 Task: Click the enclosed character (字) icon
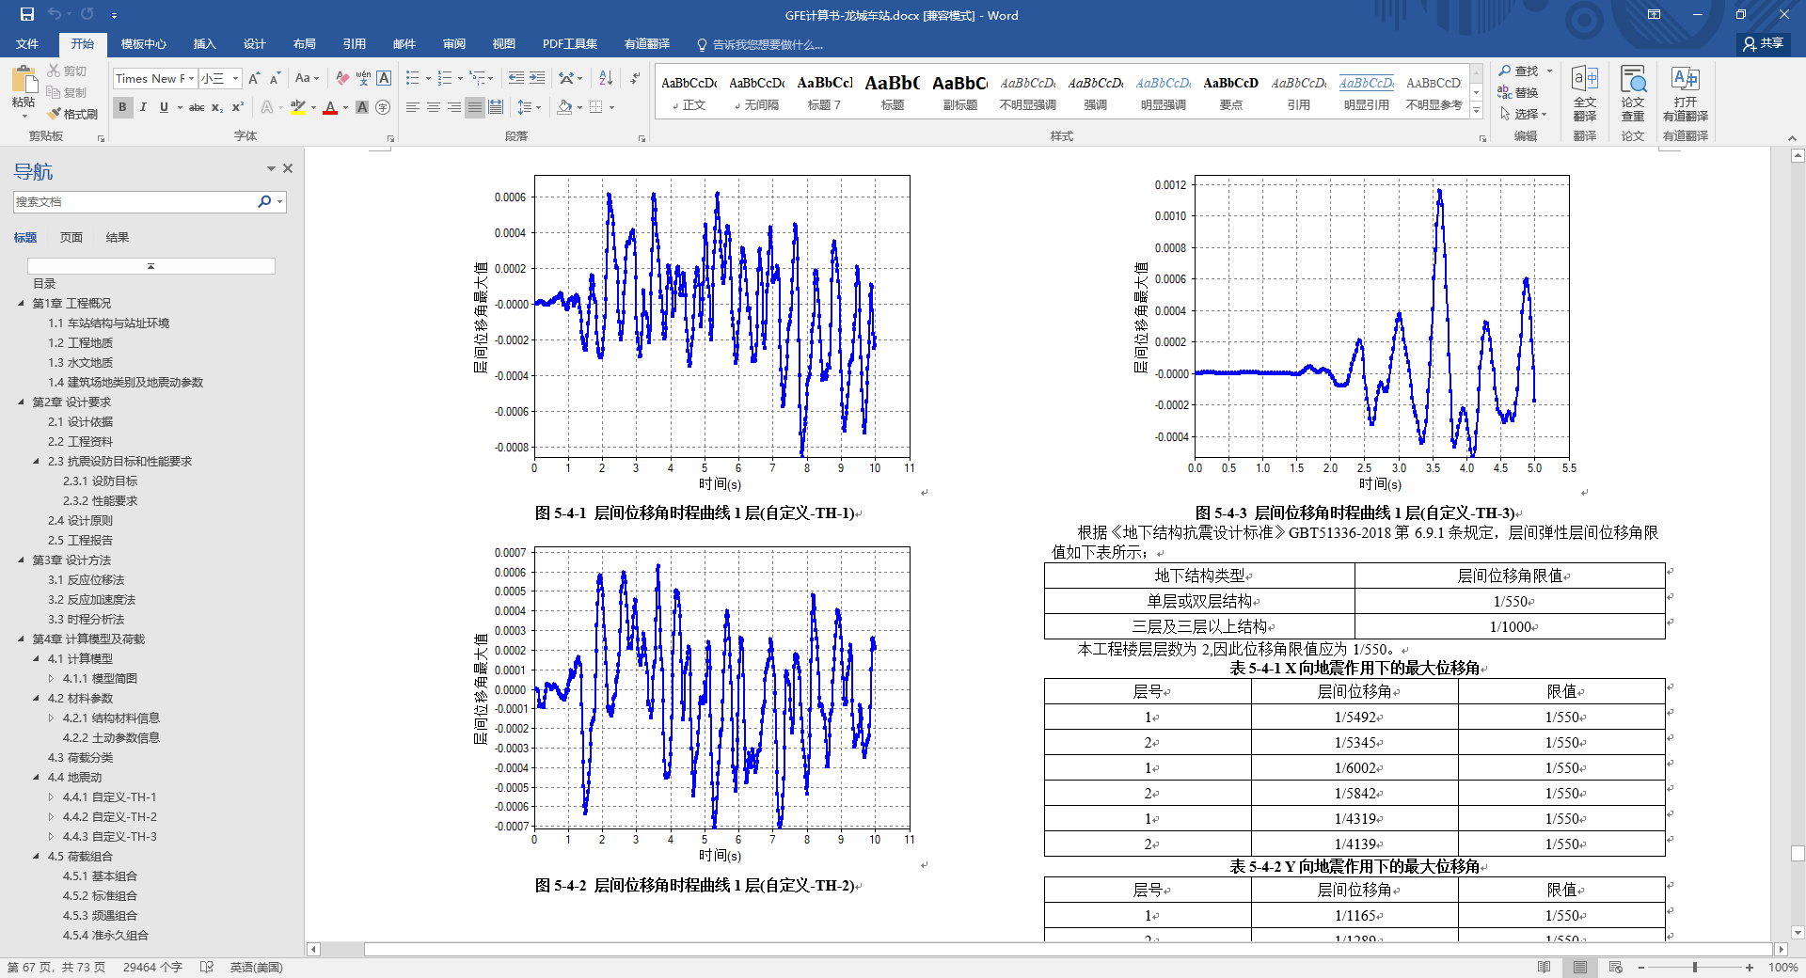(x=383, y=107)
